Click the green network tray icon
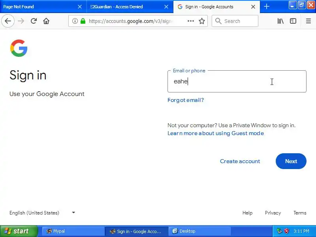 279,231
